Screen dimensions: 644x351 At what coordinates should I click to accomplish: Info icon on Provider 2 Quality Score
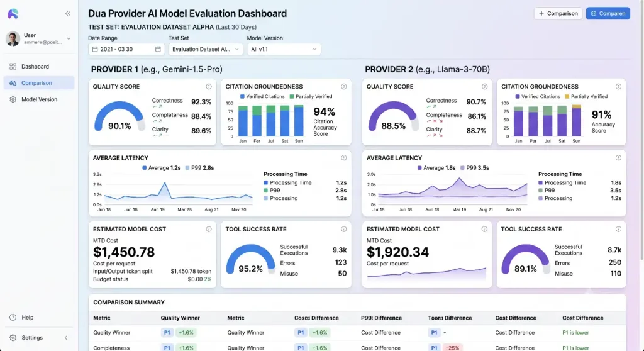pos(485,87)
